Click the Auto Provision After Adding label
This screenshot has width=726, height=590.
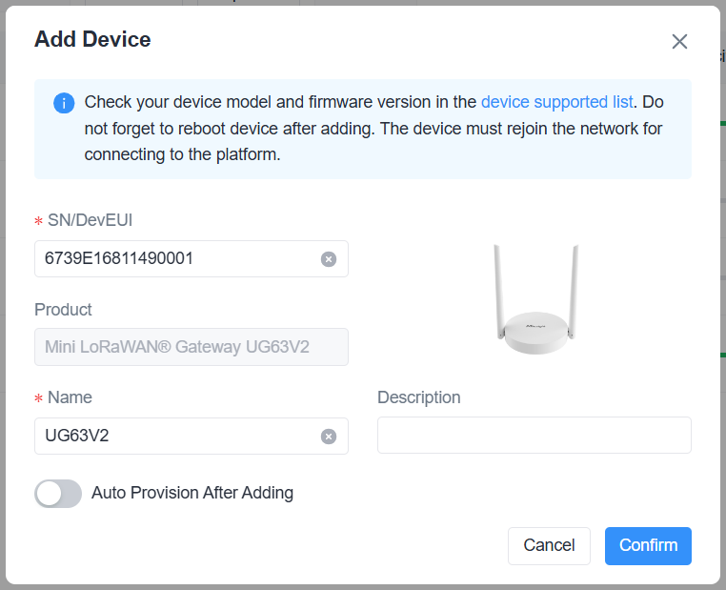click(x=192, y=493)
